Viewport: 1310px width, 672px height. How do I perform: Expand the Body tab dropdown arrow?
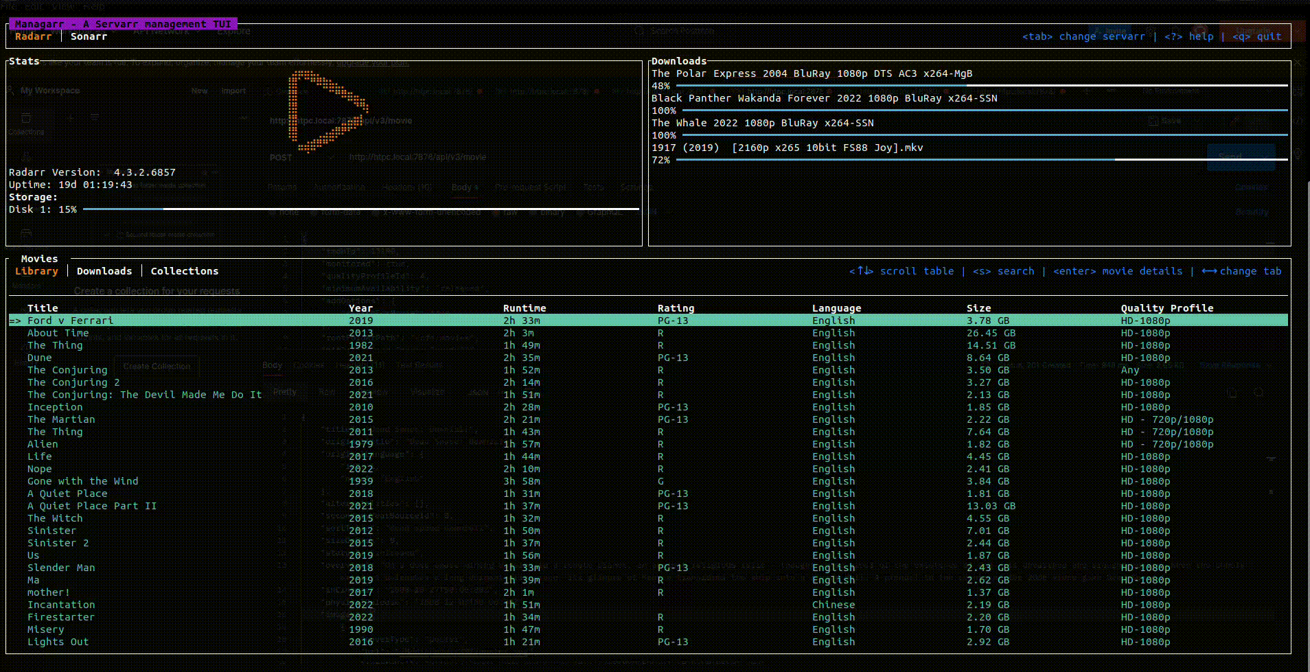pos(476,187)
